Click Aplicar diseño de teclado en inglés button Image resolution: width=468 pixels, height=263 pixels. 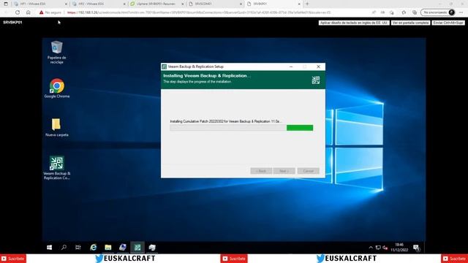pos(354,23)
